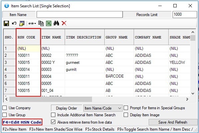The width and height of the screenshot is (199, 133).
Task: Click the undo arrow toolbar icon
Action: coord(14,23)
